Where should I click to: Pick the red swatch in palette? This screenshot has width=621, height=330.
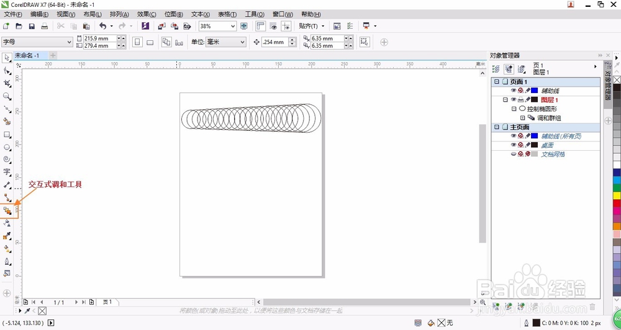click(617, 203)
